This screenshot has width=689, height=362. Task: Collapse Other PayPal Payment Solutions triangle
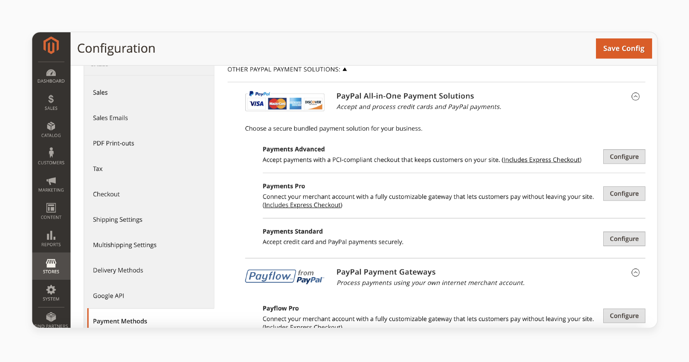(x=345, y=69)
